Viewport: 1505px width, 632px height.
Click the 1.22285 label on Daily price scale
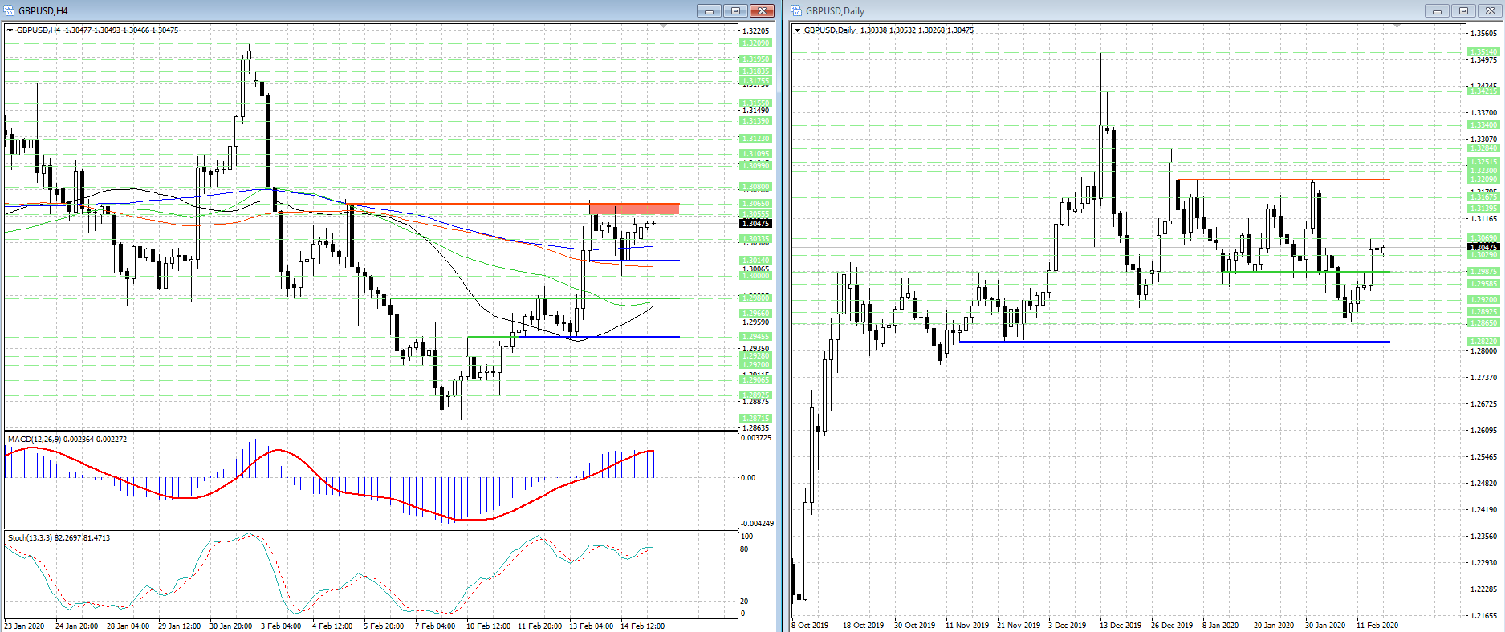(1483, 589)
